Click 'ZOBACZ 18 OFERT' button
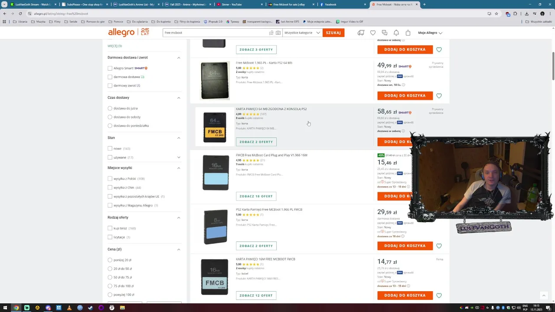The image size is (555, 312). point(256,196)
